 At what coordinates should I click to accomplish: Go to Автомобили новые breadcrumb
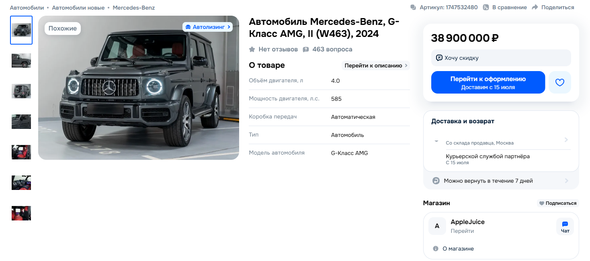(x=78, y=8)
